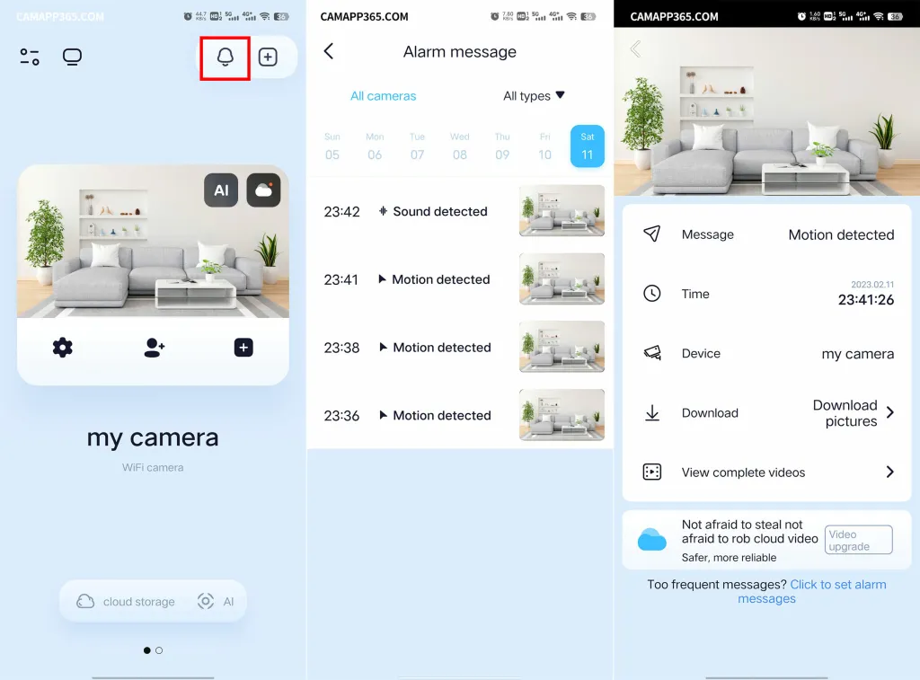
Task: Switch to the multi-screen view icon
Action: (72, 57)
